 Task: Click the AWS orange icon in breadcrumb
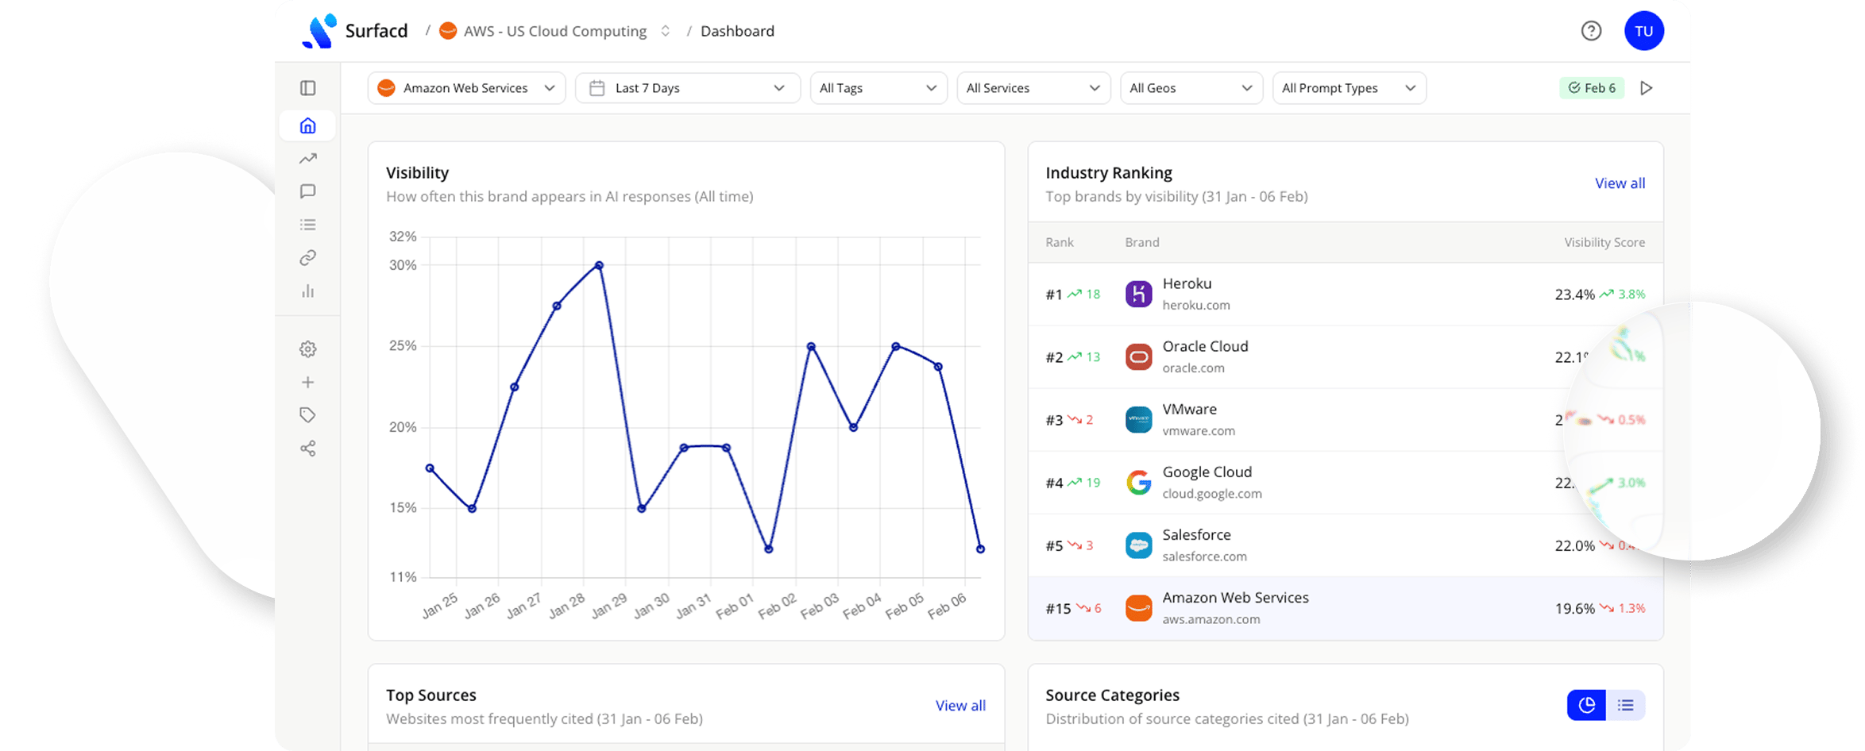pyautogui.click(x=448, y=31)
